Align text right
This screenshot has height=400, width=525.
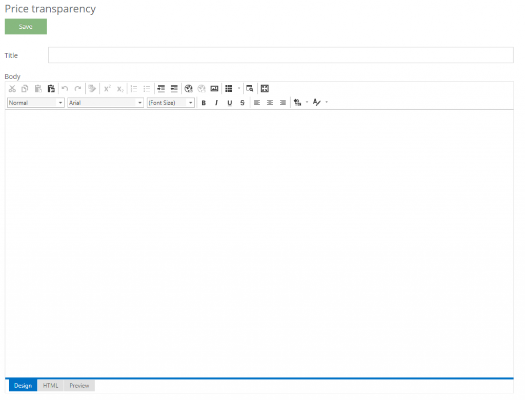tap(283, 103)
